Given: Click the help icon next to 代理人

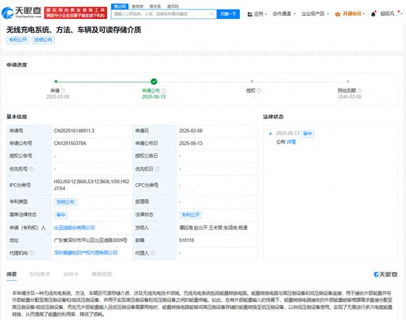Looking at the screenshot, I should 153,253.
